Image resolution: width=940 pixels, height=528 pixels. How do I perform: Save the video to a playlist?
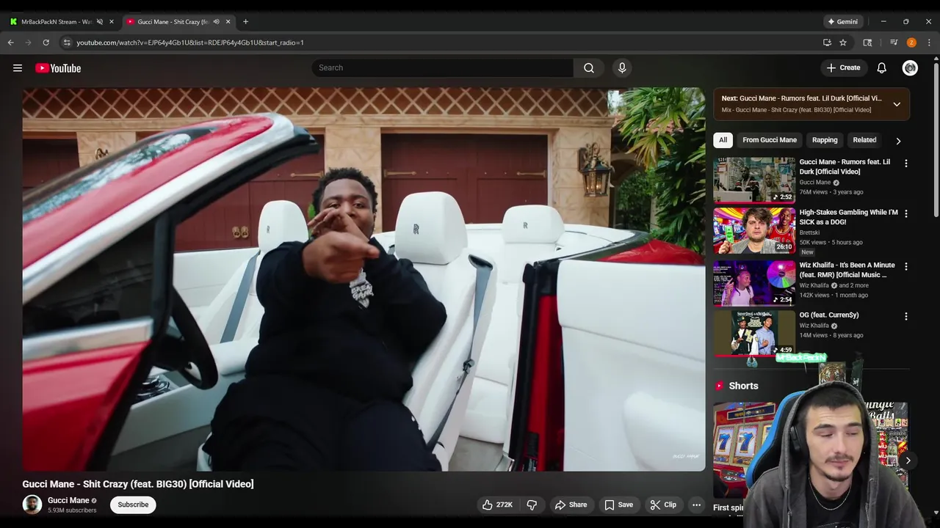click(x=618, y=505)
